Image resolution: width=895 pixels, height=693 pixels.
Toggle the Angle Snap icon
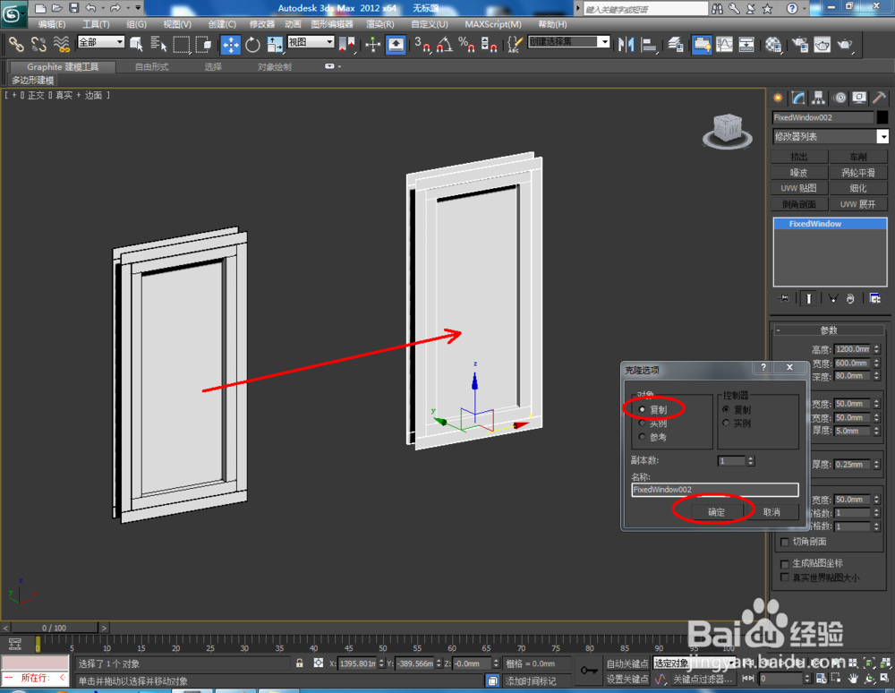[x=444, y=44]
